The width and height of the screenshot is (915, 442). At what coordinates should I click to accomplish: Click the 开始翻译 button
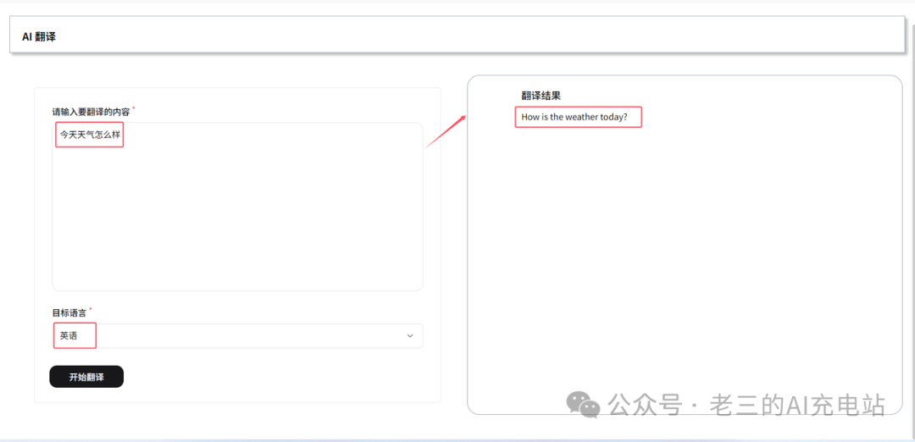[x=86, y=377]
